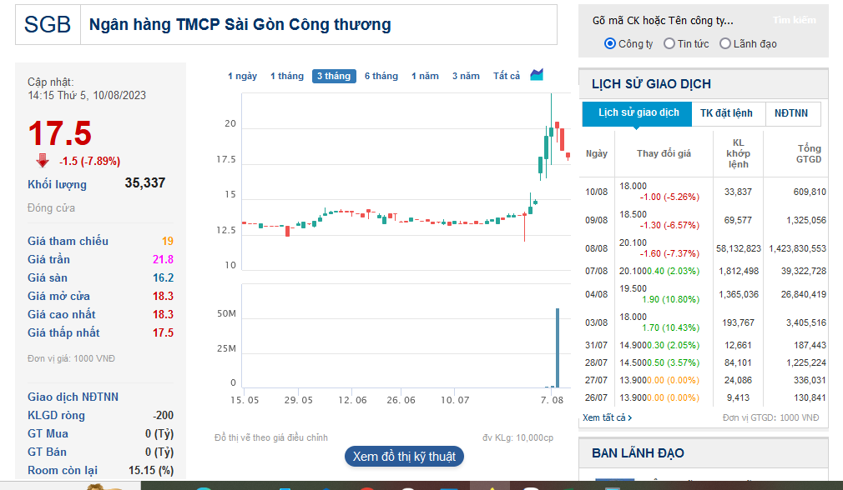Click the Giá mở cửa label
843x490 pixels.
58,296
